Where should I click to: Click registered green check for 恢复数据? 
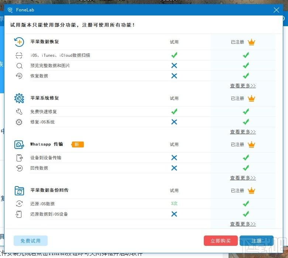pos(246,76)
